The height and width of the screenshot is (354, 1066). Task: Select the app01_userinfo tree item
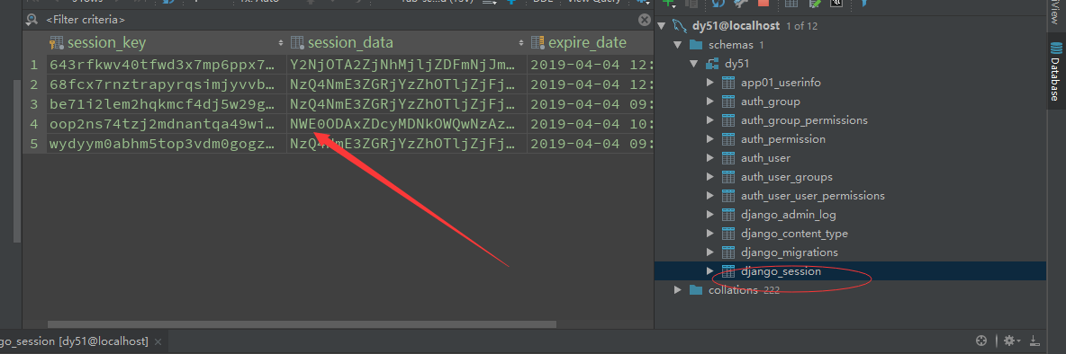(x=781, y=83)
